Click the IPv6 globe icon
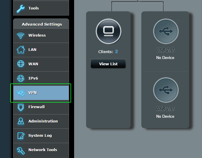Screen dimensions: 202x158 [x=21, y=78]
